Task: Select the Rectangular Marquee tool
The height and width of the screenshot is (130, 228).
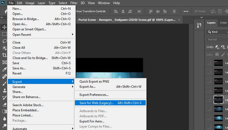Action: (4, 34)
